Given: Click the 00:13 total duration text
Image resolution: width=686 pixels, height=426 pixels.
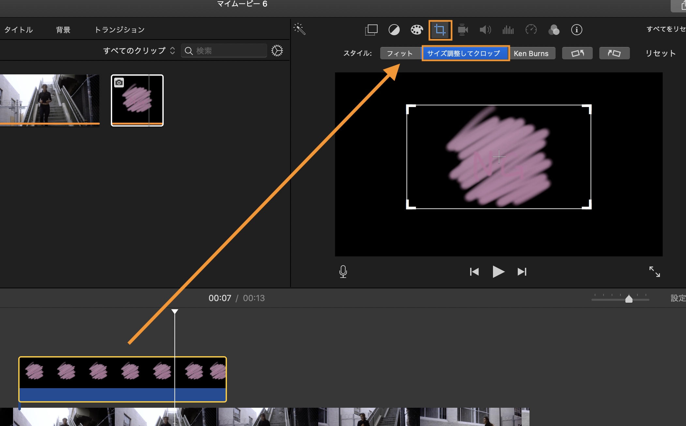Looking at the screenshot, I should coord(254,298).
